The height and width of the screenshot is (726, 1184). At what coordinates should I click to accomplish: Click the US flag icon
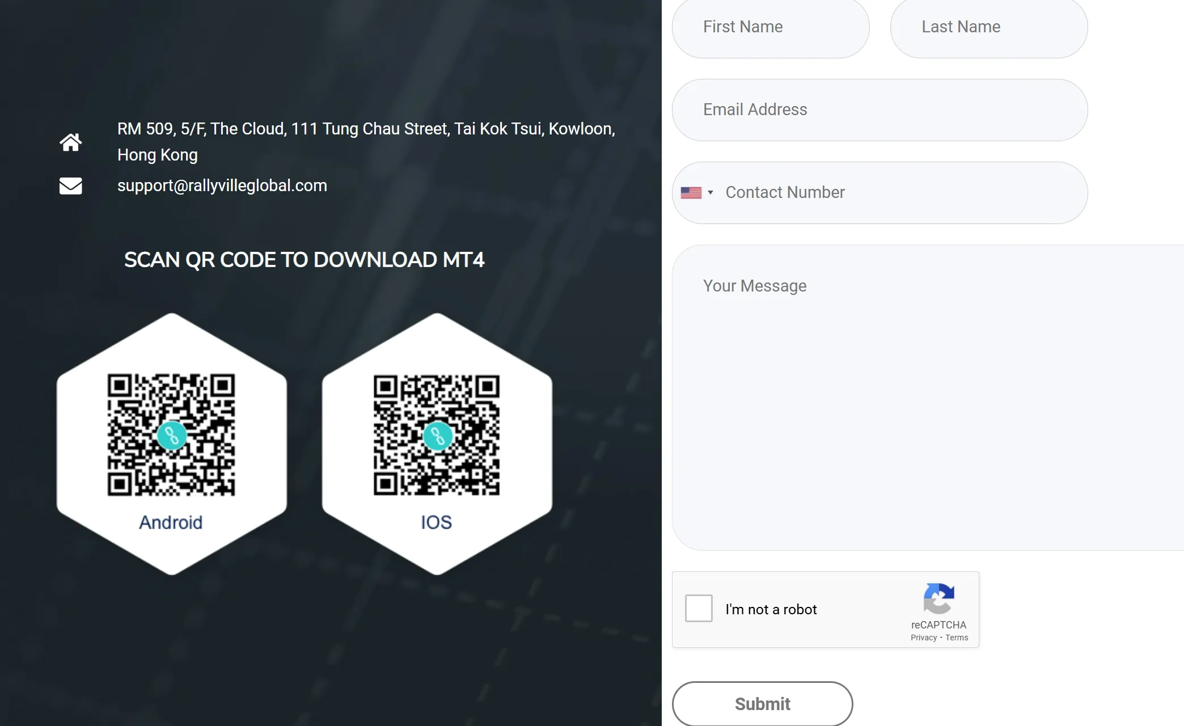point(691,193)
